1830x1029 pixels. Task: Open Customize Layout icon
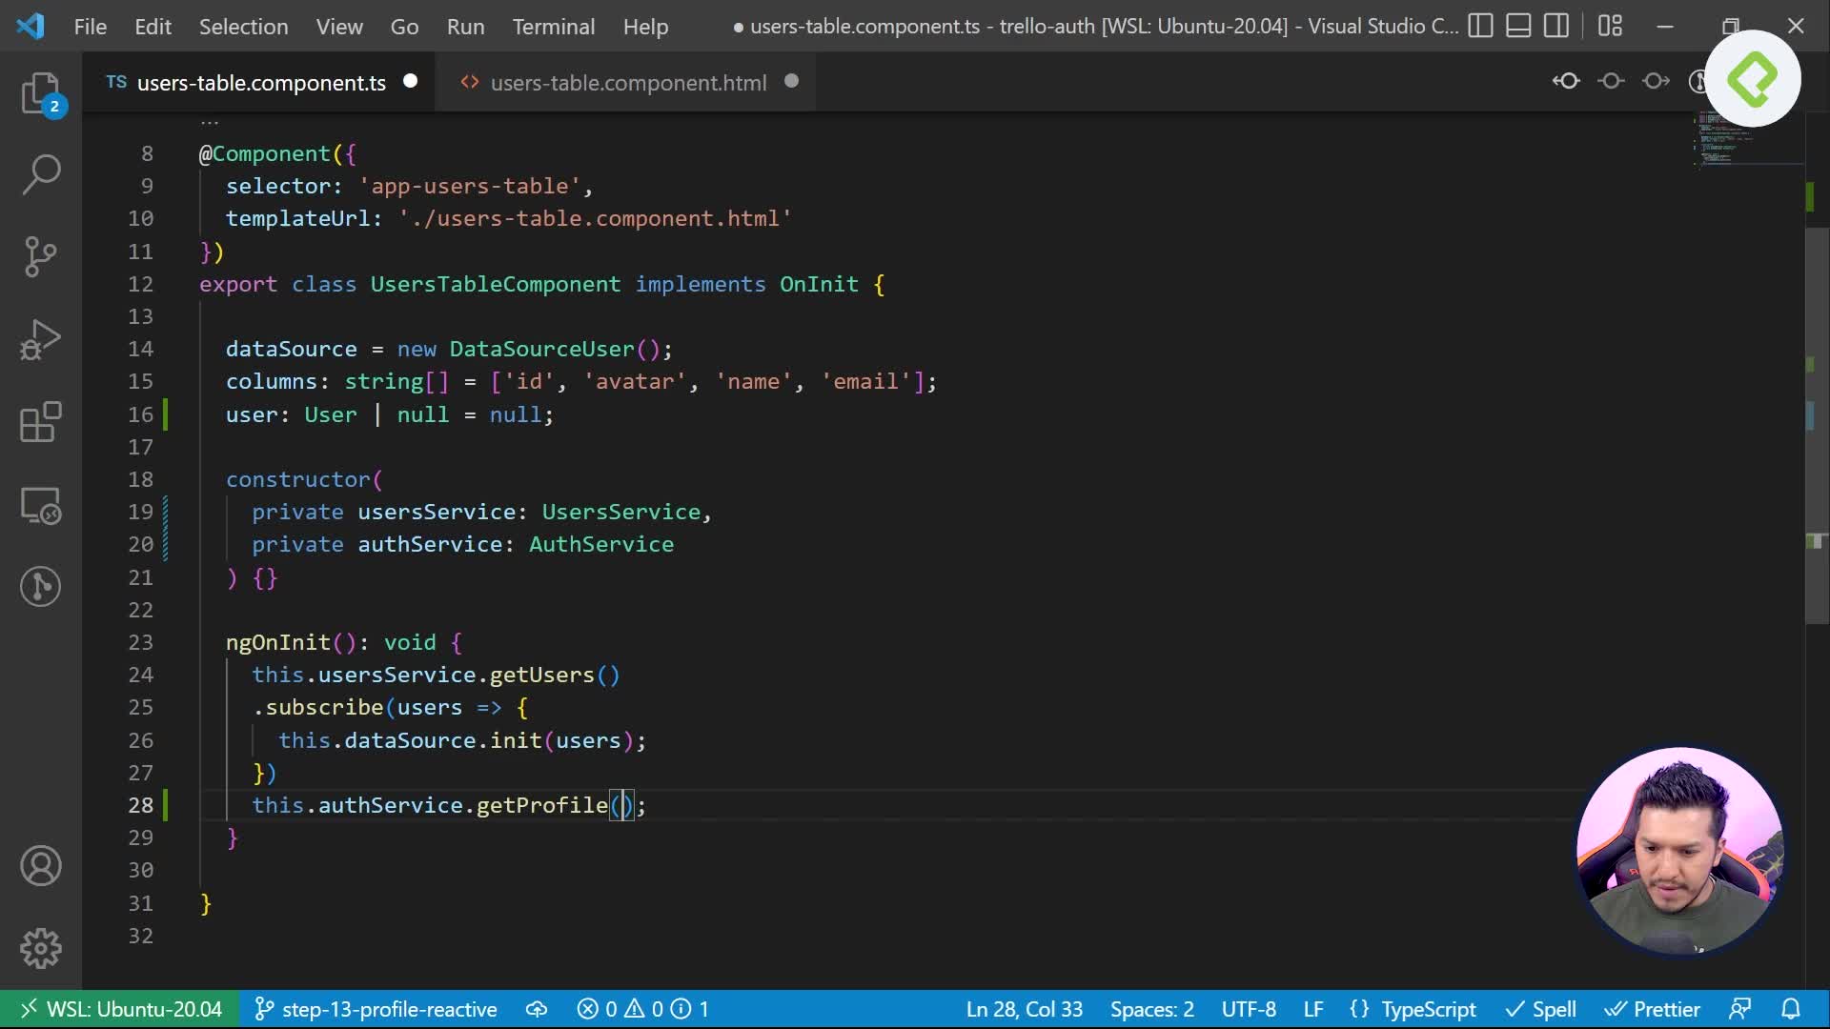click(x=1610, y=26)
